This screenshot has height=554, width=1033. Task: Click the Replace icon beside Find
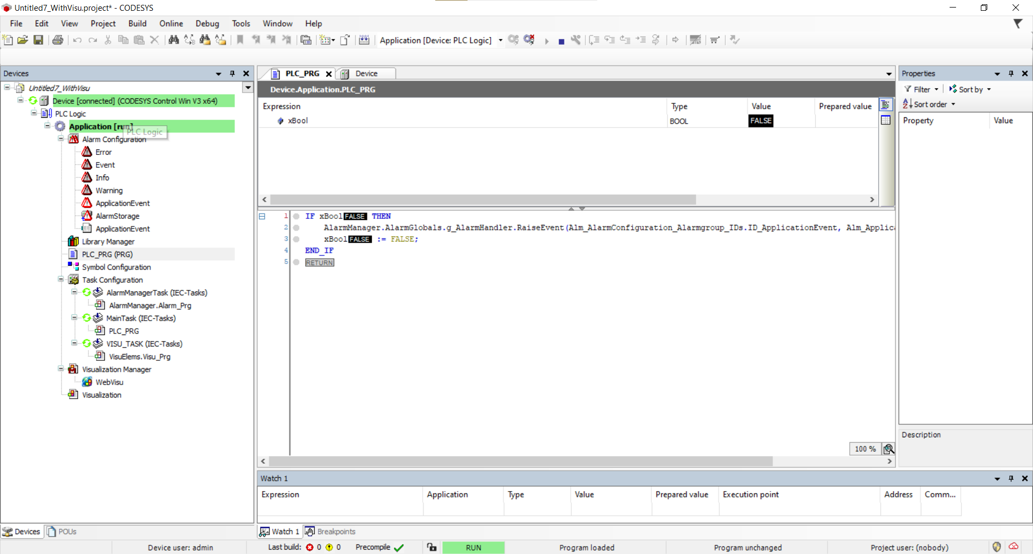189,40
